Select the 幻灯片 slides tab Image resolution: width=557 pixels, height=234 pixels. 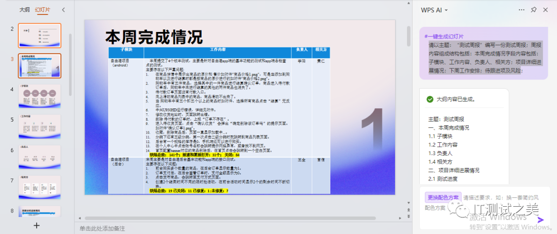[42, 10]
